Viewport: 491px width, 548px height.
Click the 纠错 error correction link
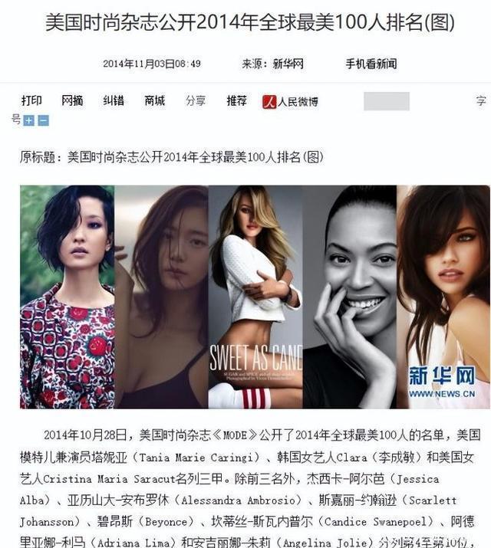coord(114,100)
